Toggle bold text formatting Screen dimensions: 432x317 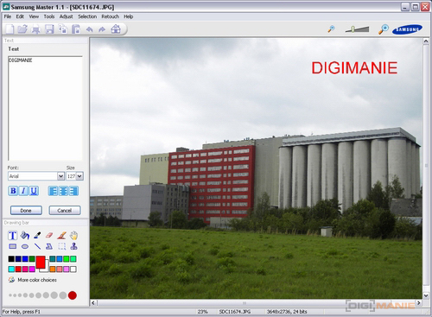[x=13, y=191]
